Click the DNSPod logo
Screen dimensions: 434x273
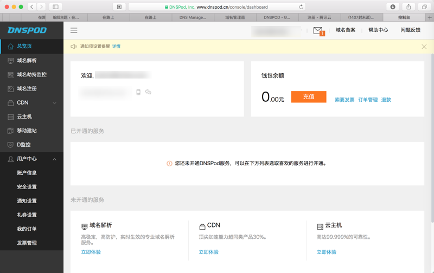tap(27, 30)
